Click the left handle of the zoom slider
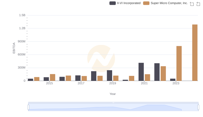 pyautogui.click(x=28, y=107)
